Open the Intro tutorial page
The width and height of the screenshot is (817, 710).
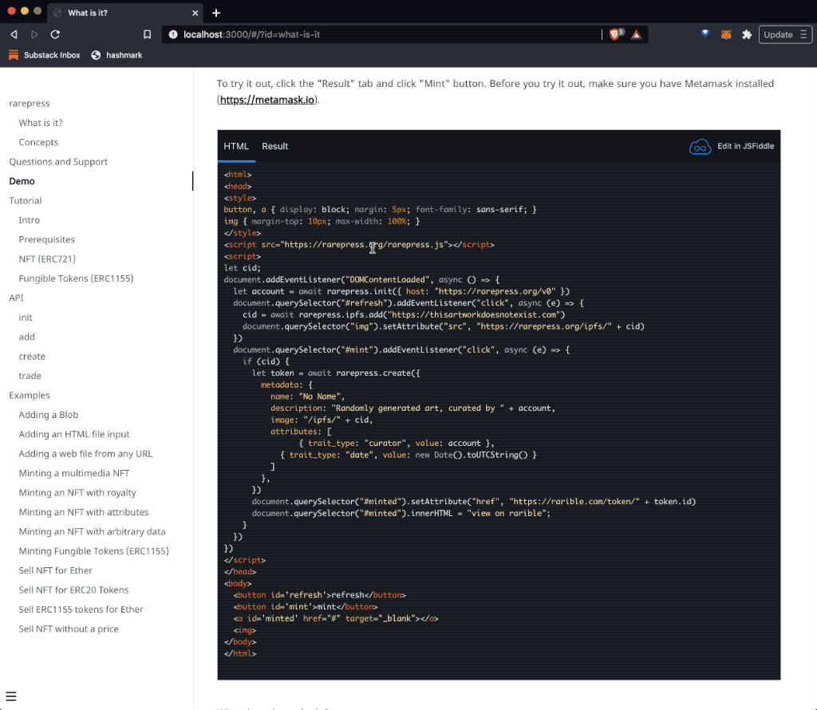[30, 220]
